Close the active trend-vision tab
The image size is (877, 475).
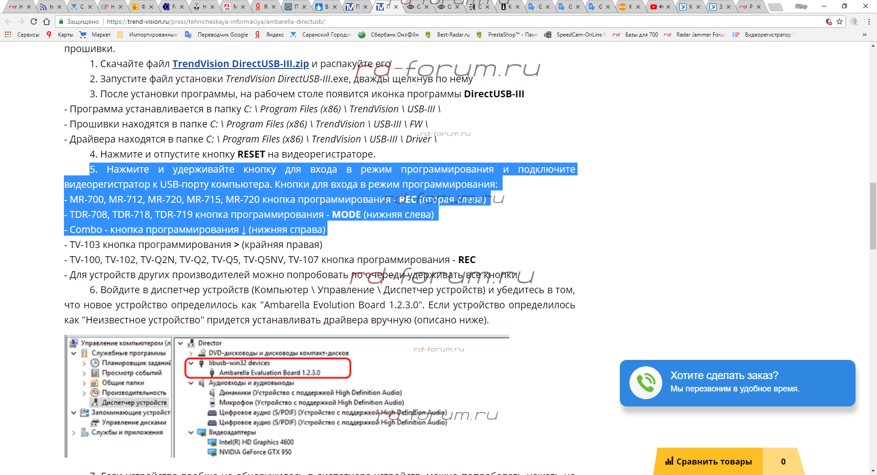pyautogui.click(x=396, y=7)
